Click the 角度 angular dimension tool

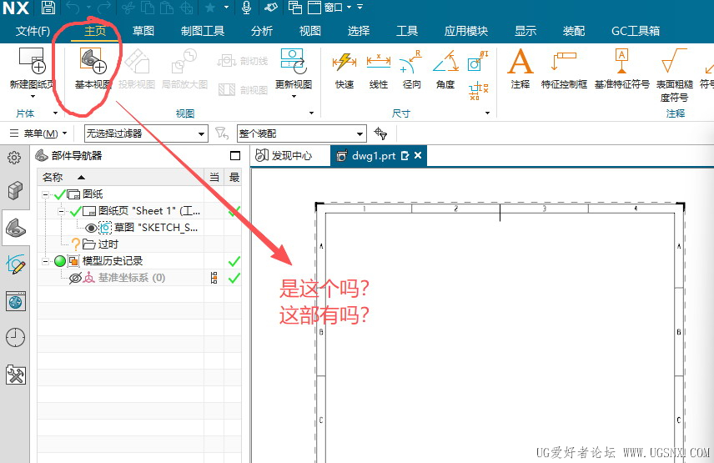(445, 71)
